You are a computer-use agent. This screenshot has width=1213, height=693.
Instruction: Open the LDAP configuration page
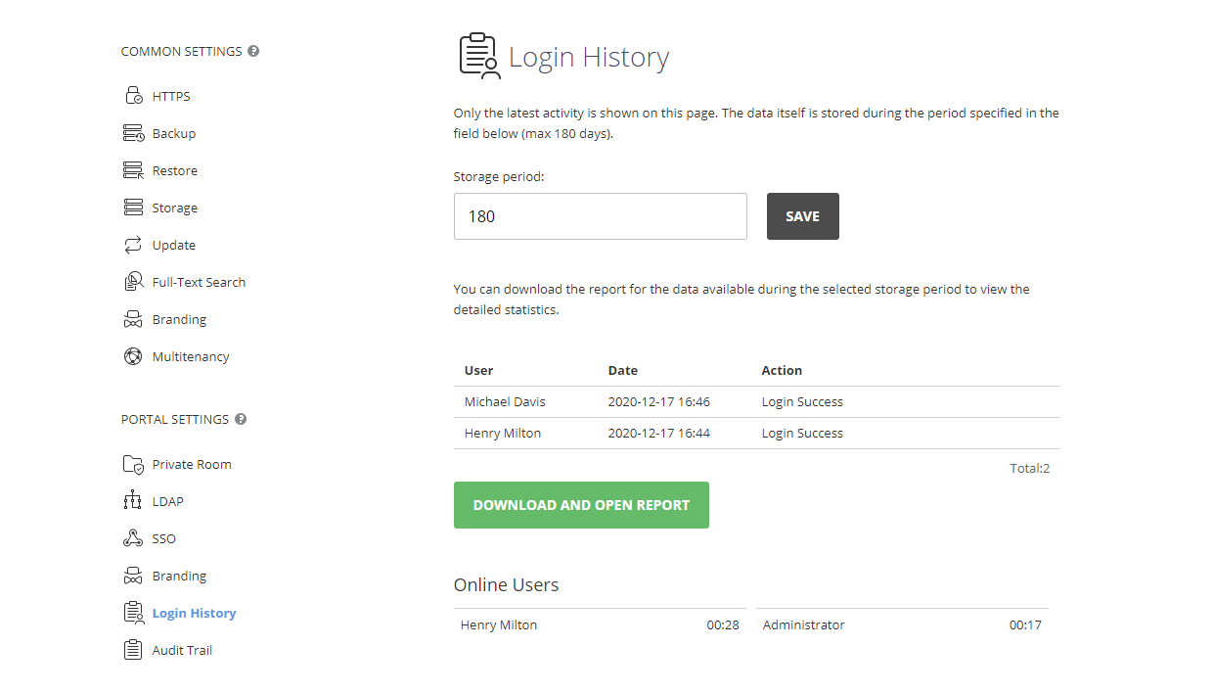coord(165,500)
